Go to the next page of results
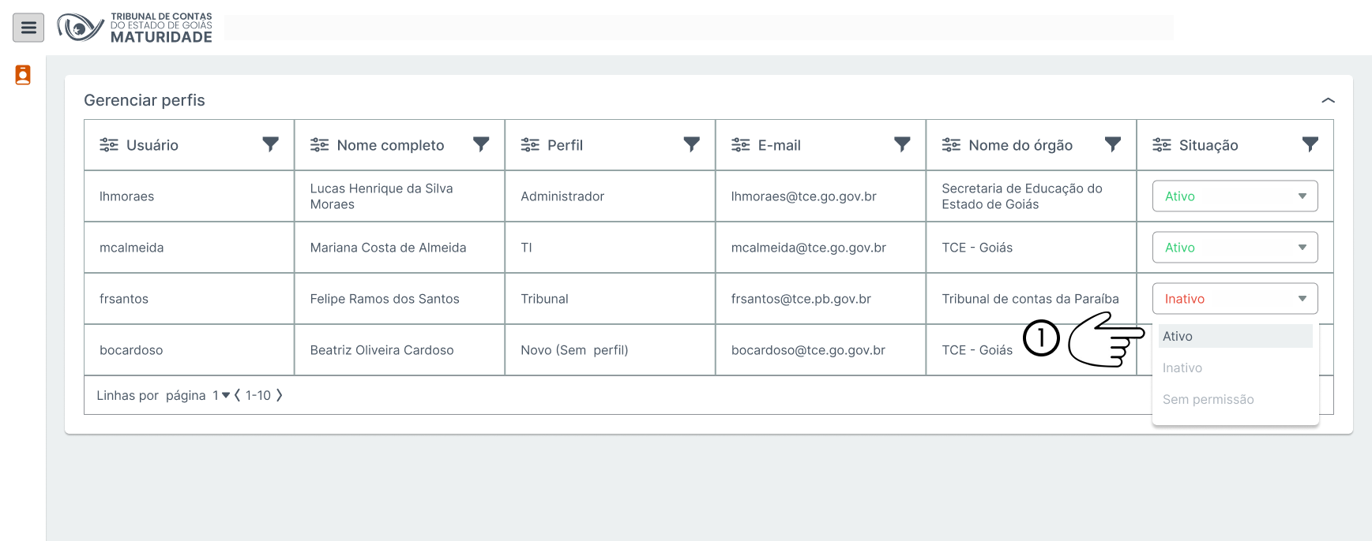Image resolution: width=1372 pixels, height=541 pixels. click(279, 395)
